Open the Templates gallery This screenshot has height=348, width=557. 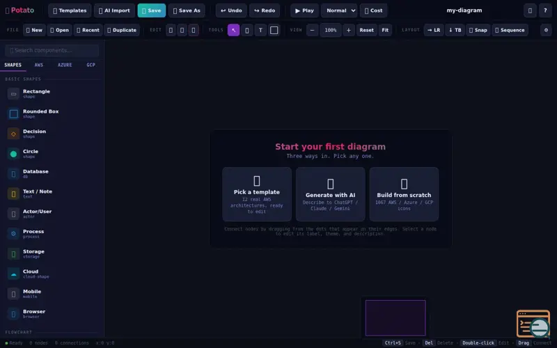pyautogui.click(x=70, y=10)
